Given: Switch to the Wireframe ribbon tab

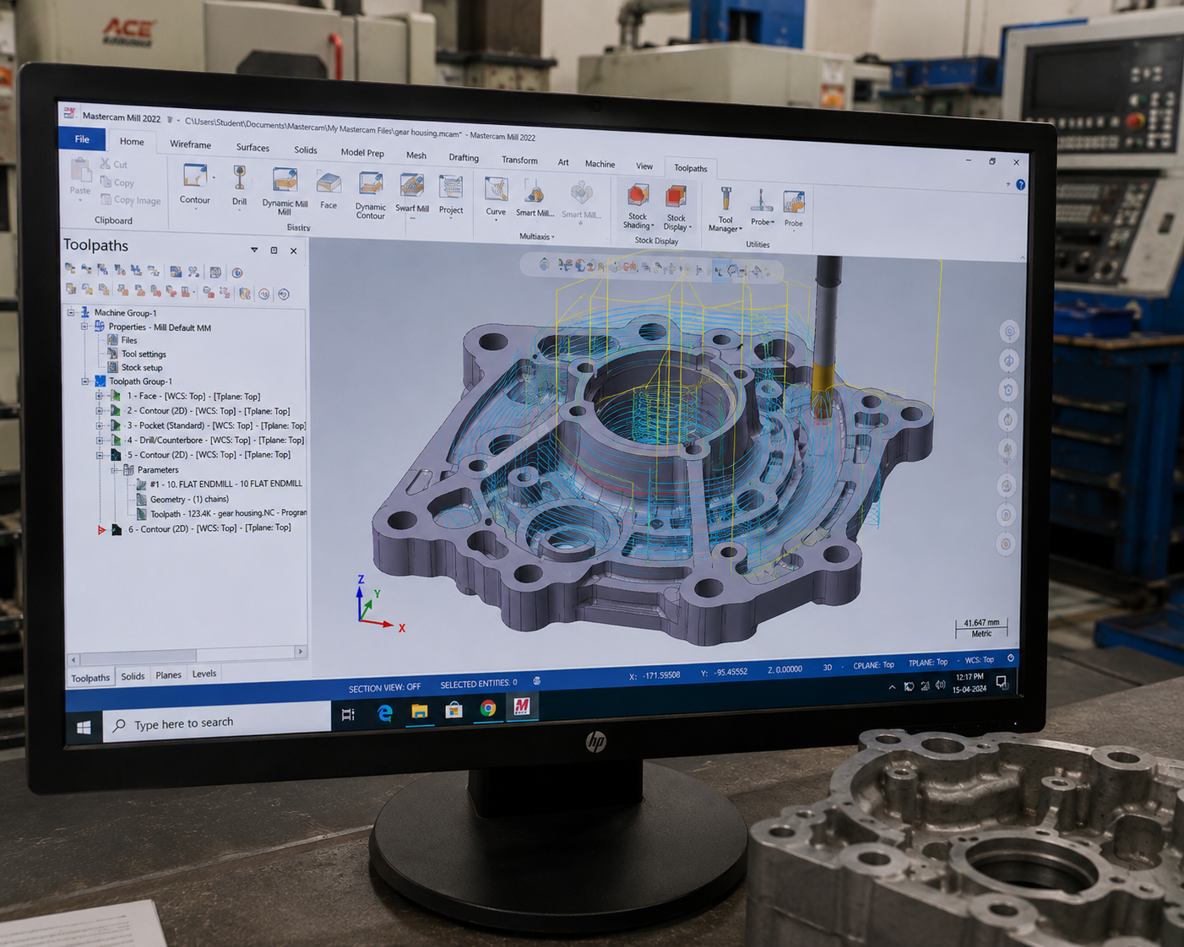Looking at the screenshot, I should pyautogui.click(x=190, y=144).
